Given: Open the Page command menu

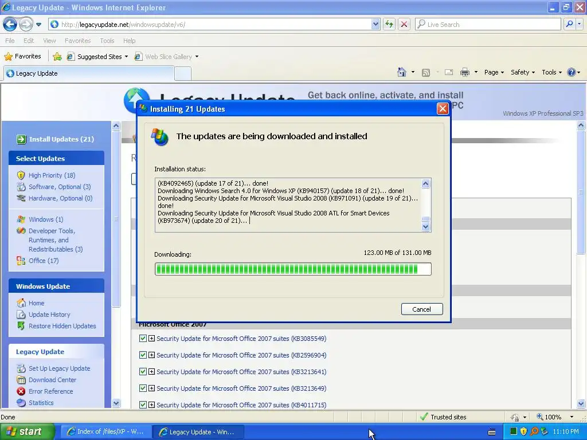Looking at the screenshot, I should [494, 72].
